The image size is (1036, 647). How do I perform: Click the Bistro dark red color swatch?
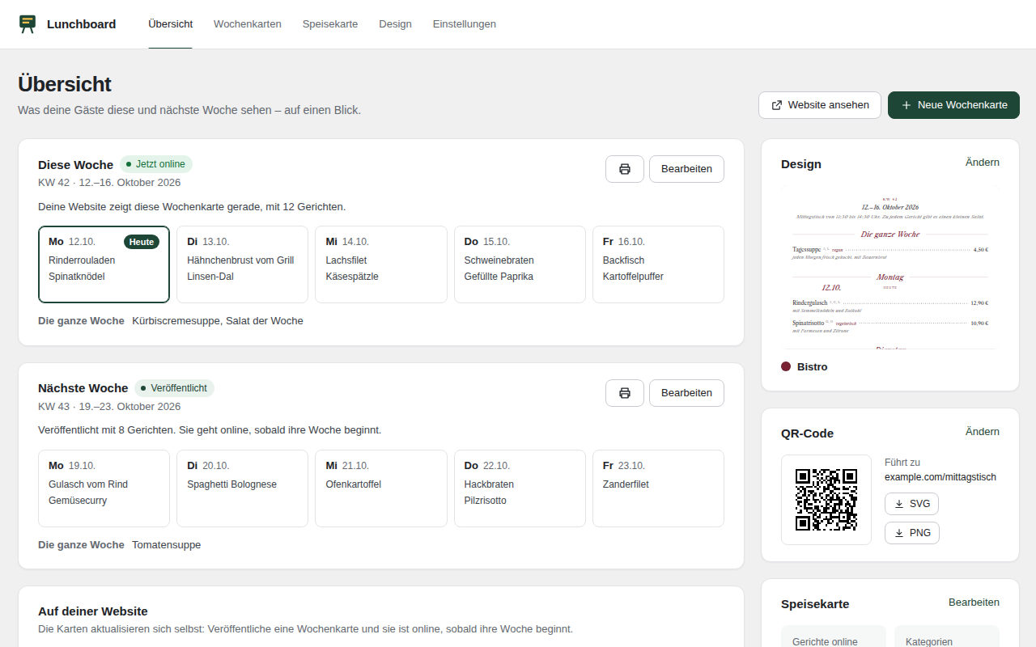(786, 366)
